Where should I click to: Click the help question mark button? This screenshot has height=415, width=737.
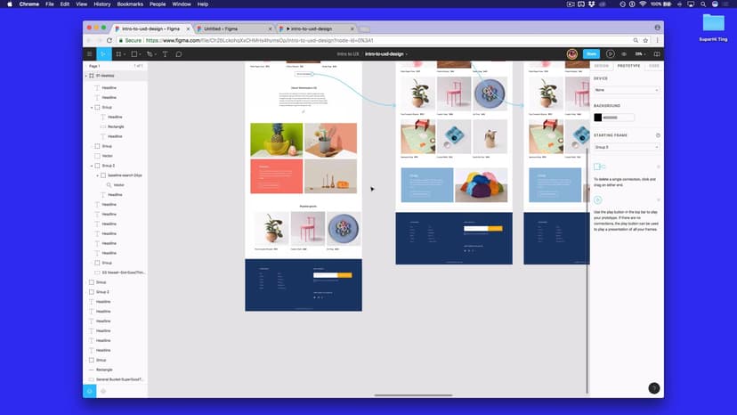653,388
